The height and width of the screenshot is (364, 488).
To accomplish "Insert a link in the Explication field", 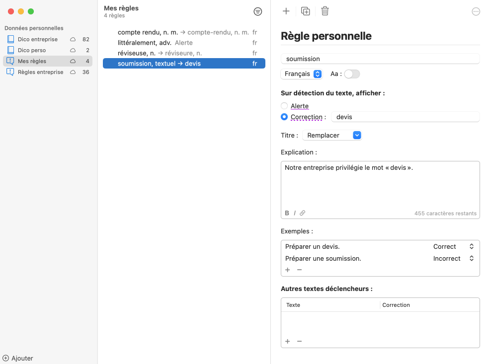I will (303, 213).
